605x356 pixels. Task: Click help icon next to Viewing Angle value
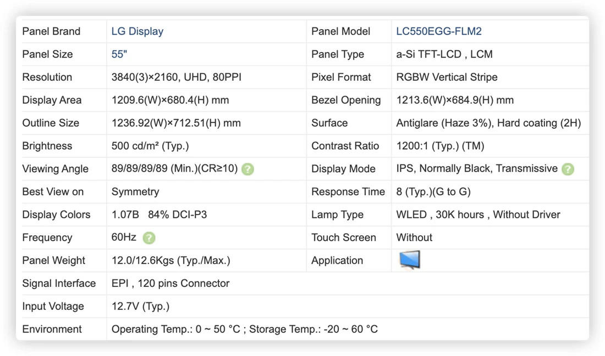pos(248,169)
